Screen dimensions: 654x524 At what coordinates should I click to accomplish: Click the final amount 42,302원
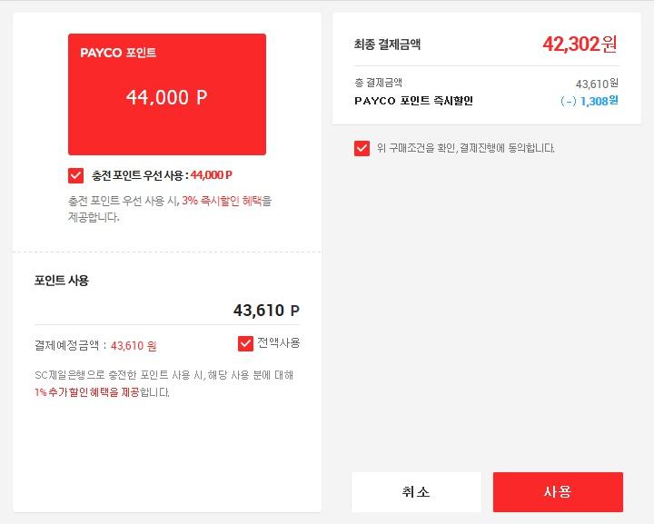(580, 44)
